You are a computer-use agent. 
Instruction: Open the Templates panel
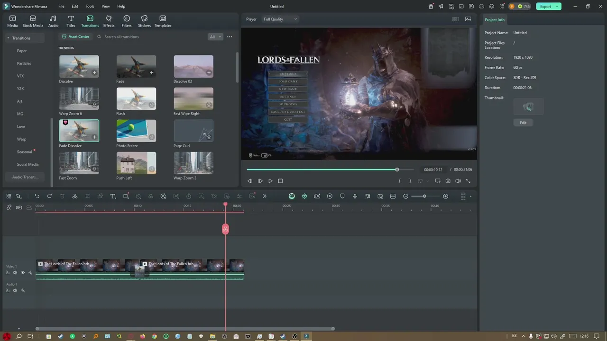[163, 21]
